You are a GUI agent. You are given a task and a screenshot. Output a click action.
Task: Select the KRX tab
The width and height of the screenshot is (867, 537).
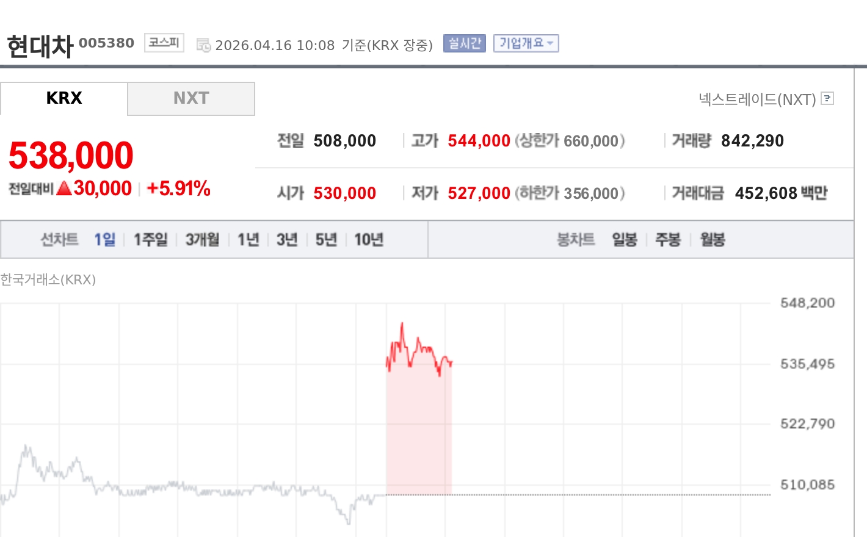(x=63, y=98)
